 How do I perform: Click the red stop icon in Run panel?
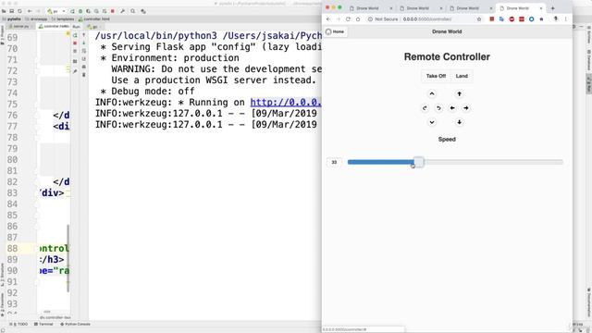point(75,43)
